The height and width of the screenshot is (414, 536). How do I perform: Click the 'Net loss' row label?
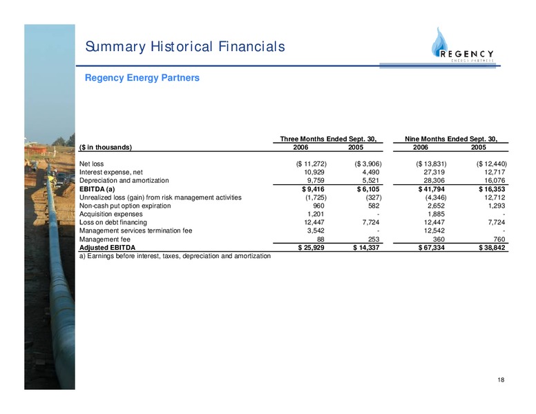tap(91, 164)
